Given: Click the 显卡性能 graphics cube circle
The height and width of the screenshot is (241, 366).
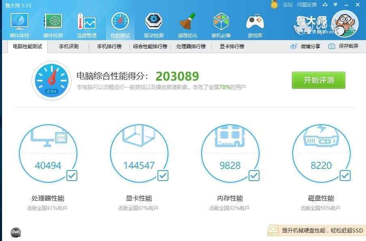Looking at the screenshot, I should pyautogui.click(x=139, y=153).
